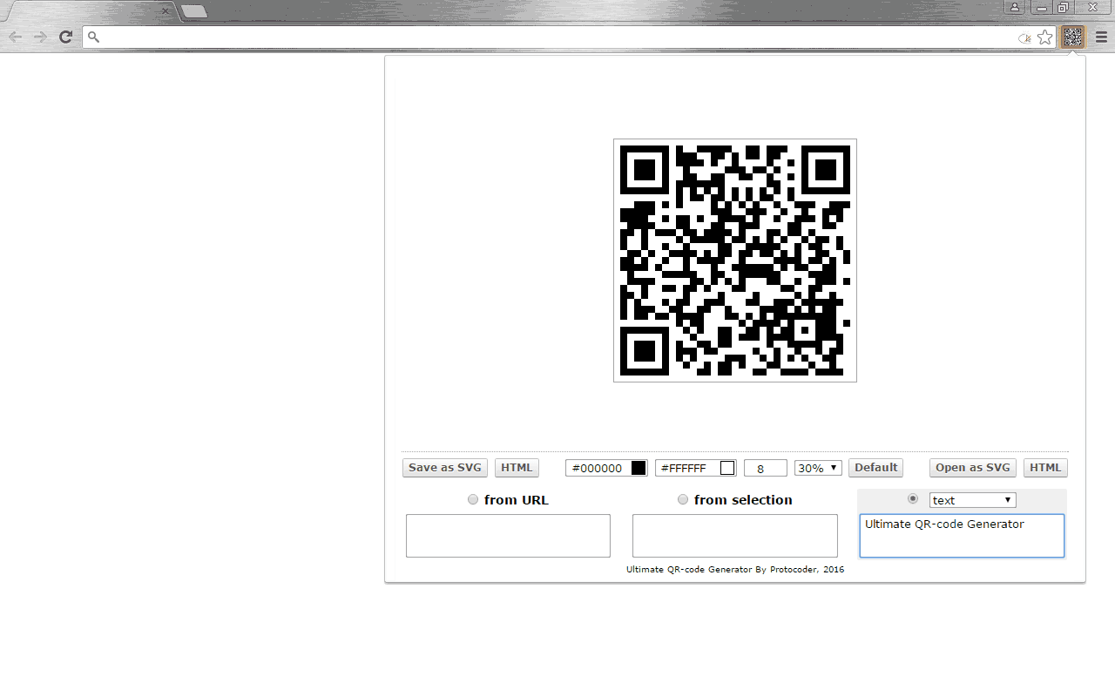Click the 'from selection' label
1115x697 pixels.
pos(743,500)
